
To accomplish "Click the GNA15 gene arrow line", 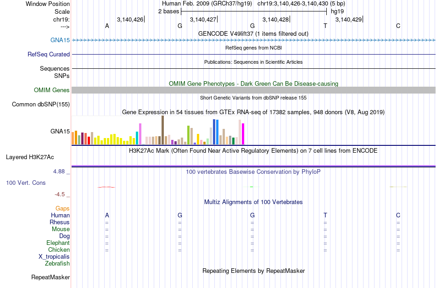I will pos(254,40).
